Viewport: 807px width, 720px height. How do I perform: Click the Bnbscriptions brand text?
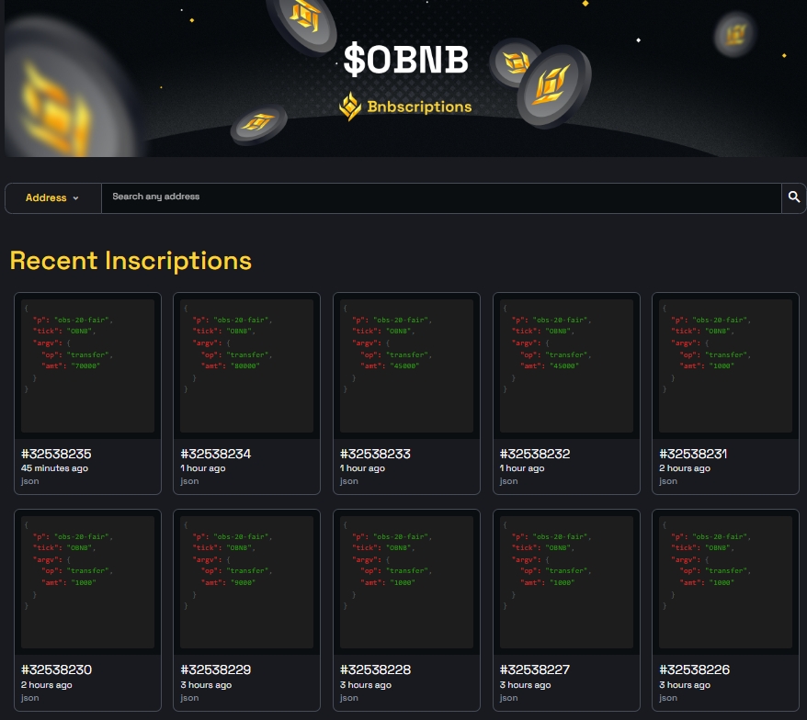coord(419,107)
